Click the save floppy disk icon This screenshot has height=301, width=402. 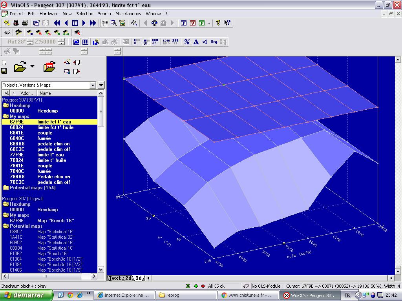(4, 71)
